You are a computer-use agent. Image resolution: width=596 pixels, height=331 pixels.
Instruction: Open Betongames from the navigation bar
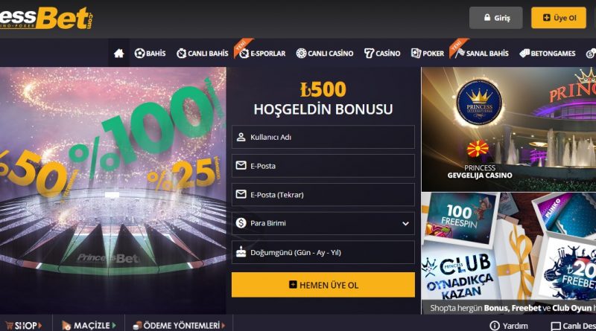pyautogui.click(x=548, y=54)
